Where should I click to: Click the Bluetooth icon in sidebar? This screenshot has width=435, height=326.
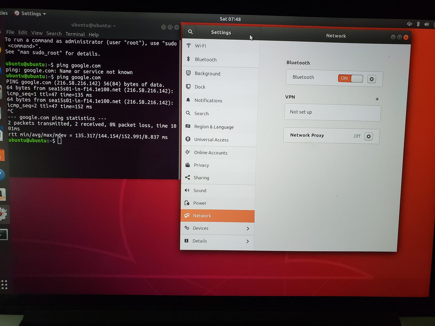[x=188, y=59]
